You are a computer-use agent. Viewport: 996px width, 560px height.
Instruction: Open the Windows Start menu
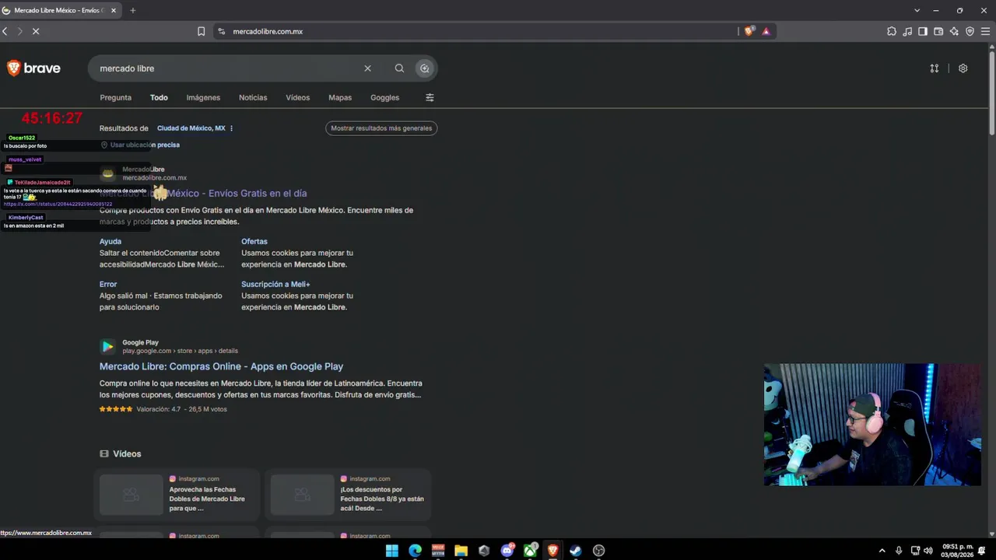[x=392, y=551]
